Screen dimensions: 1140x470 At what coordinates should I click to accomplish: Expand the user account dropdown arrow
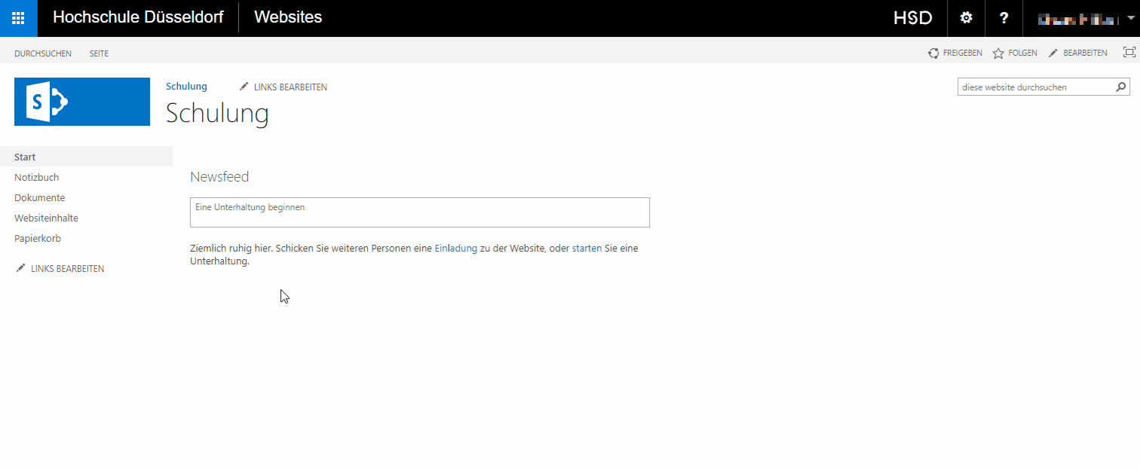point(1129,18)
